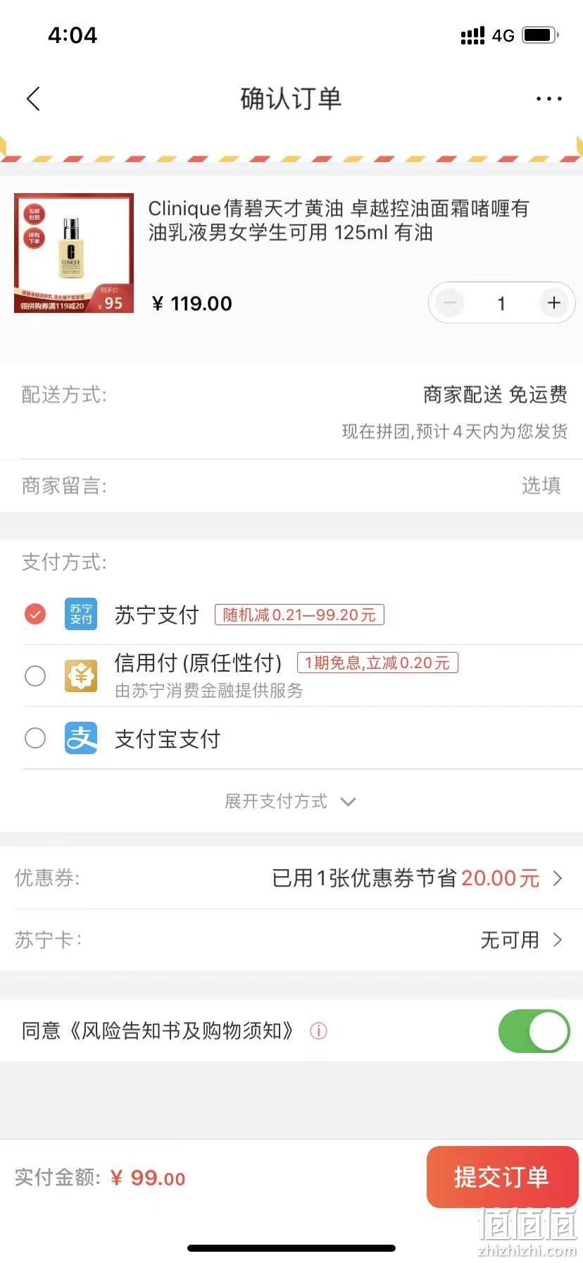Viewport: 583px width, 1263px height.
Task: Select 信用付 payment radio button
Action: click(35, 676)
